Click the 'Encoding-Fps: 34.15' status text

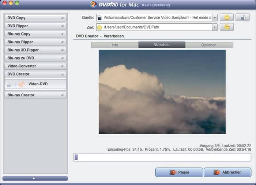point(125,149)
